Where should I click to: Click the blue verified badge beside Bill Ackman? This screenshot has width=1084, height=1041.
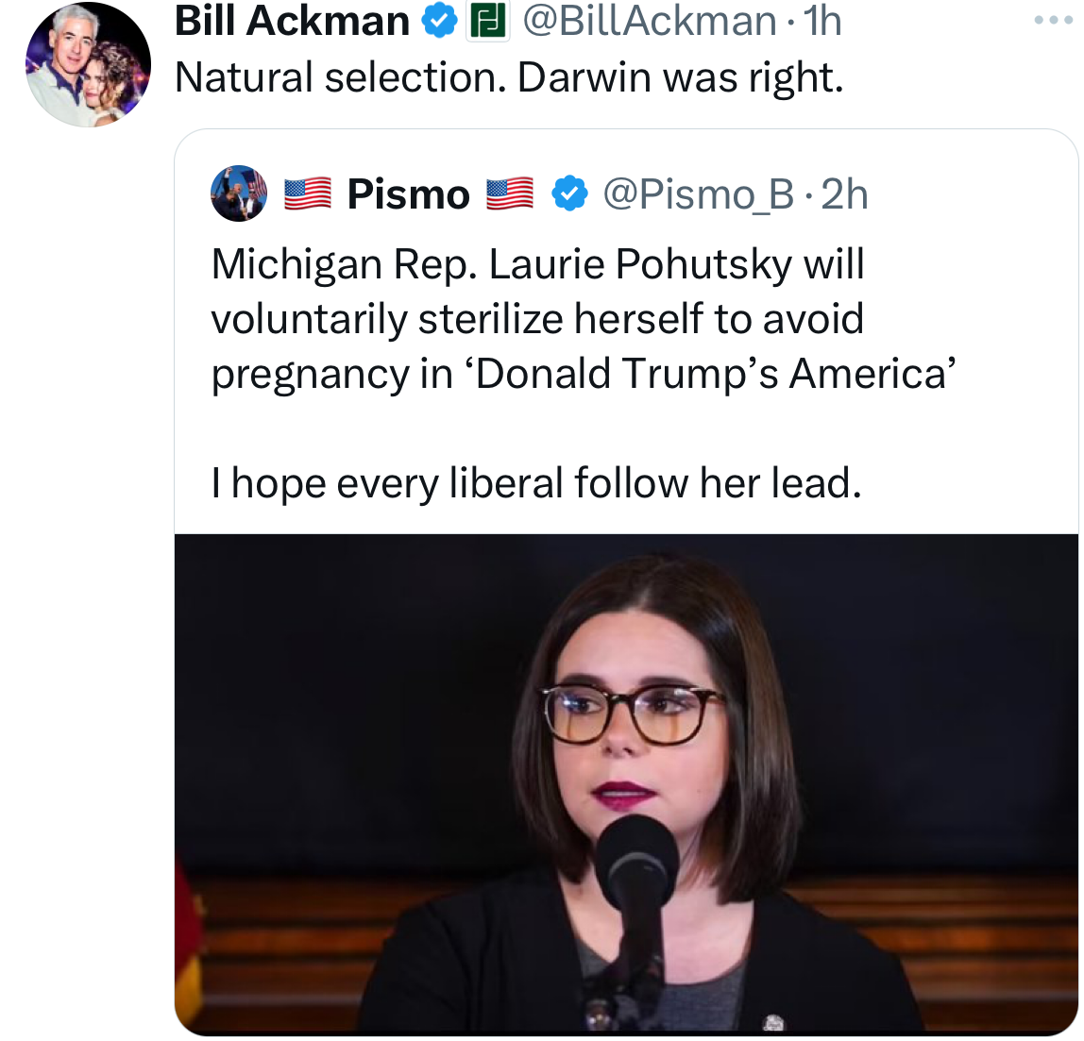coord(439,21)
